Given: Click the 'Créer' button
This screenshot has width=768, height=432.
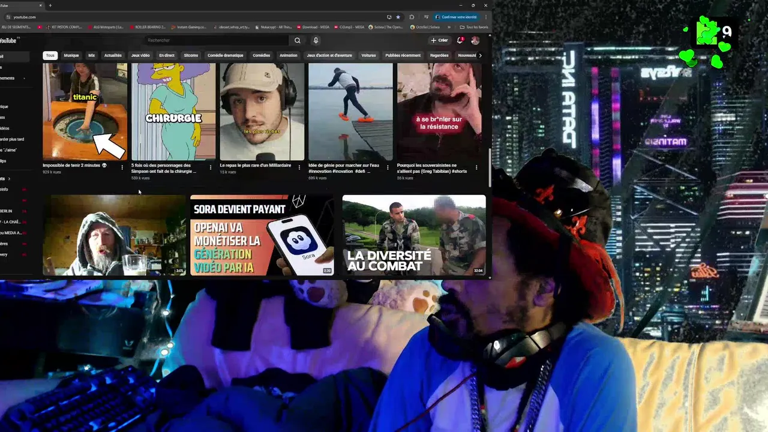Looking at the screenshot, I should point(439,40).
